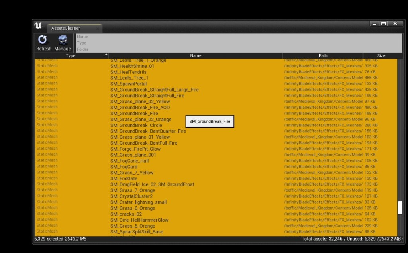Screen dimensions: 408x253
Task: Minimize the AssetsCleaner window
Action: pyautogui.click(x=374, y=24)
